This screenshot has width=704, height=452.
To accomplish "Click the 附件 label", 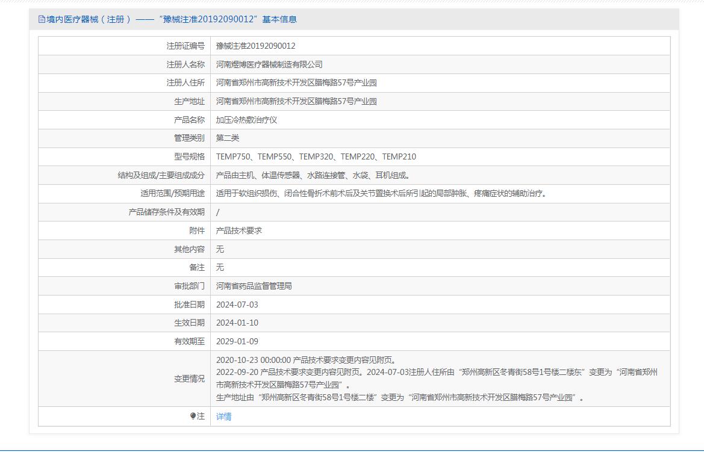I will pos(197,231).
